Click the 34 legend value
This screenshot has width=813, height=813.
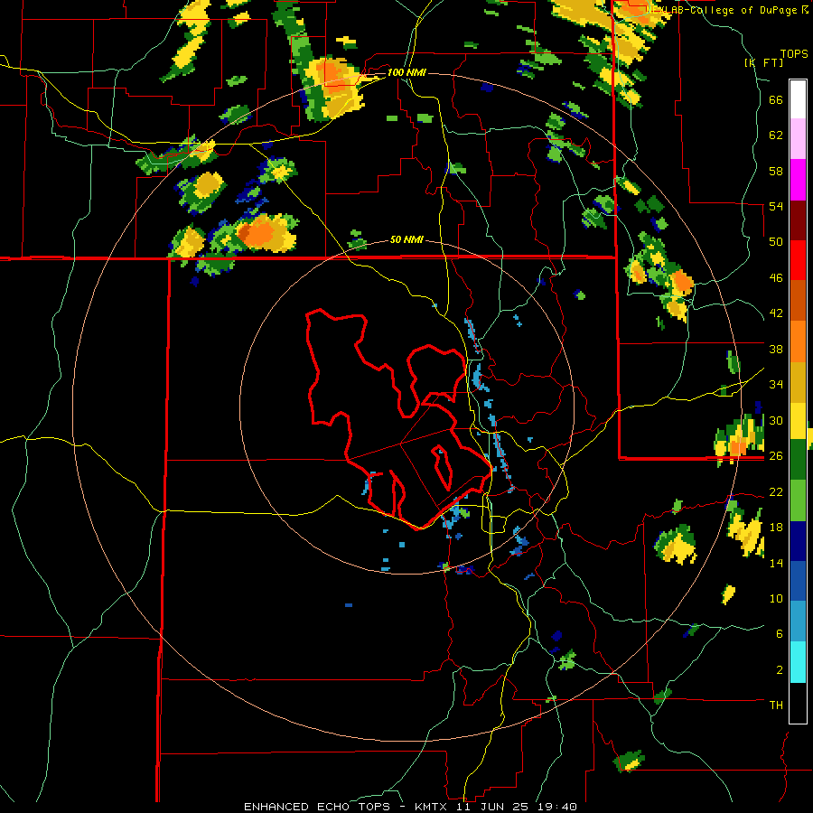[776, 384]
